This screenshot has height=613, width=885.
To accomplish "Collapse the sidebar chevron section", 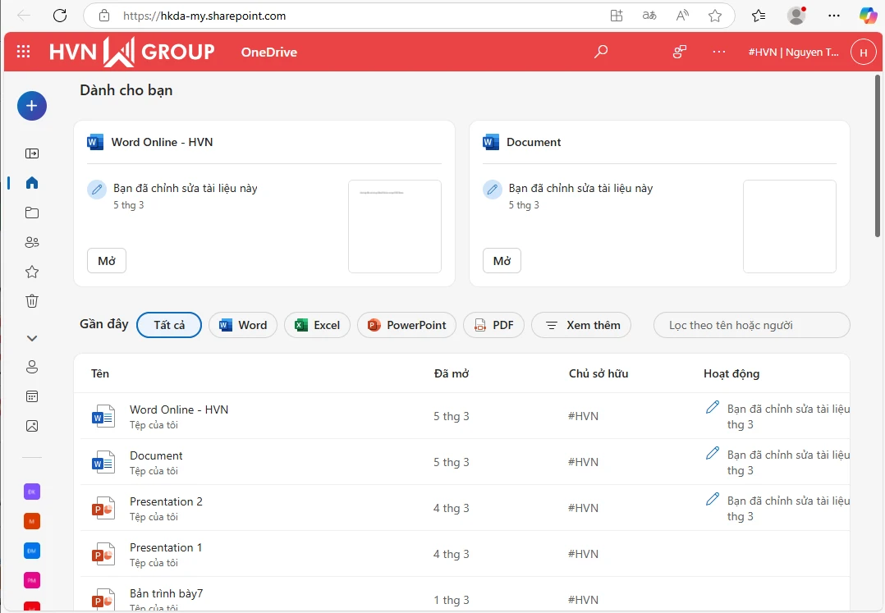I will 32,337.
